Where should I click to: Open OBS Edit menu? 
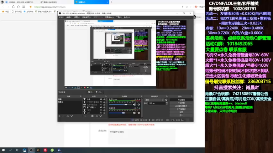(69, 17)
